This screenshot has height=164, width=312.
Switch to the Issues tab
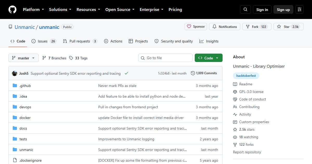(x=44, y=41)
